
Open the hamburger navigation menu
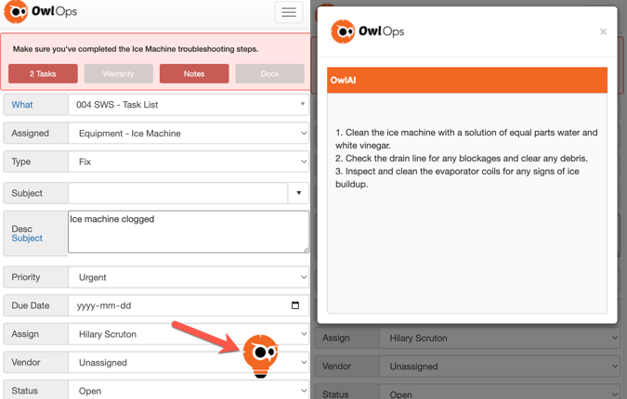click(x=289, y=12)
